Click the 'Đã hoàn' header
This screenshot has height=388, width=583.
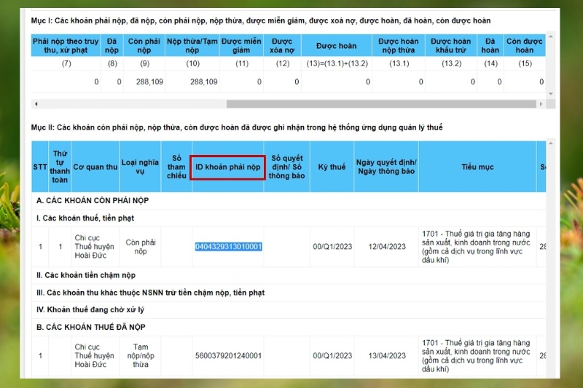490,45
